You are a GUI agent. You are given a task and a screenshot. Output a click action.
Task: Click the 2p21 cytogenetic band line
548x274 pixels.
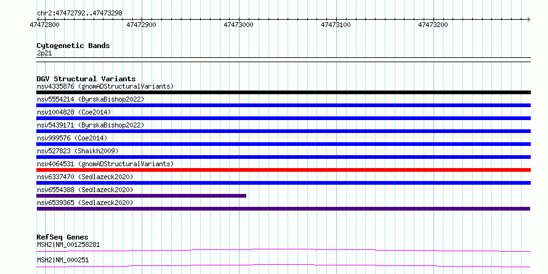283,60
